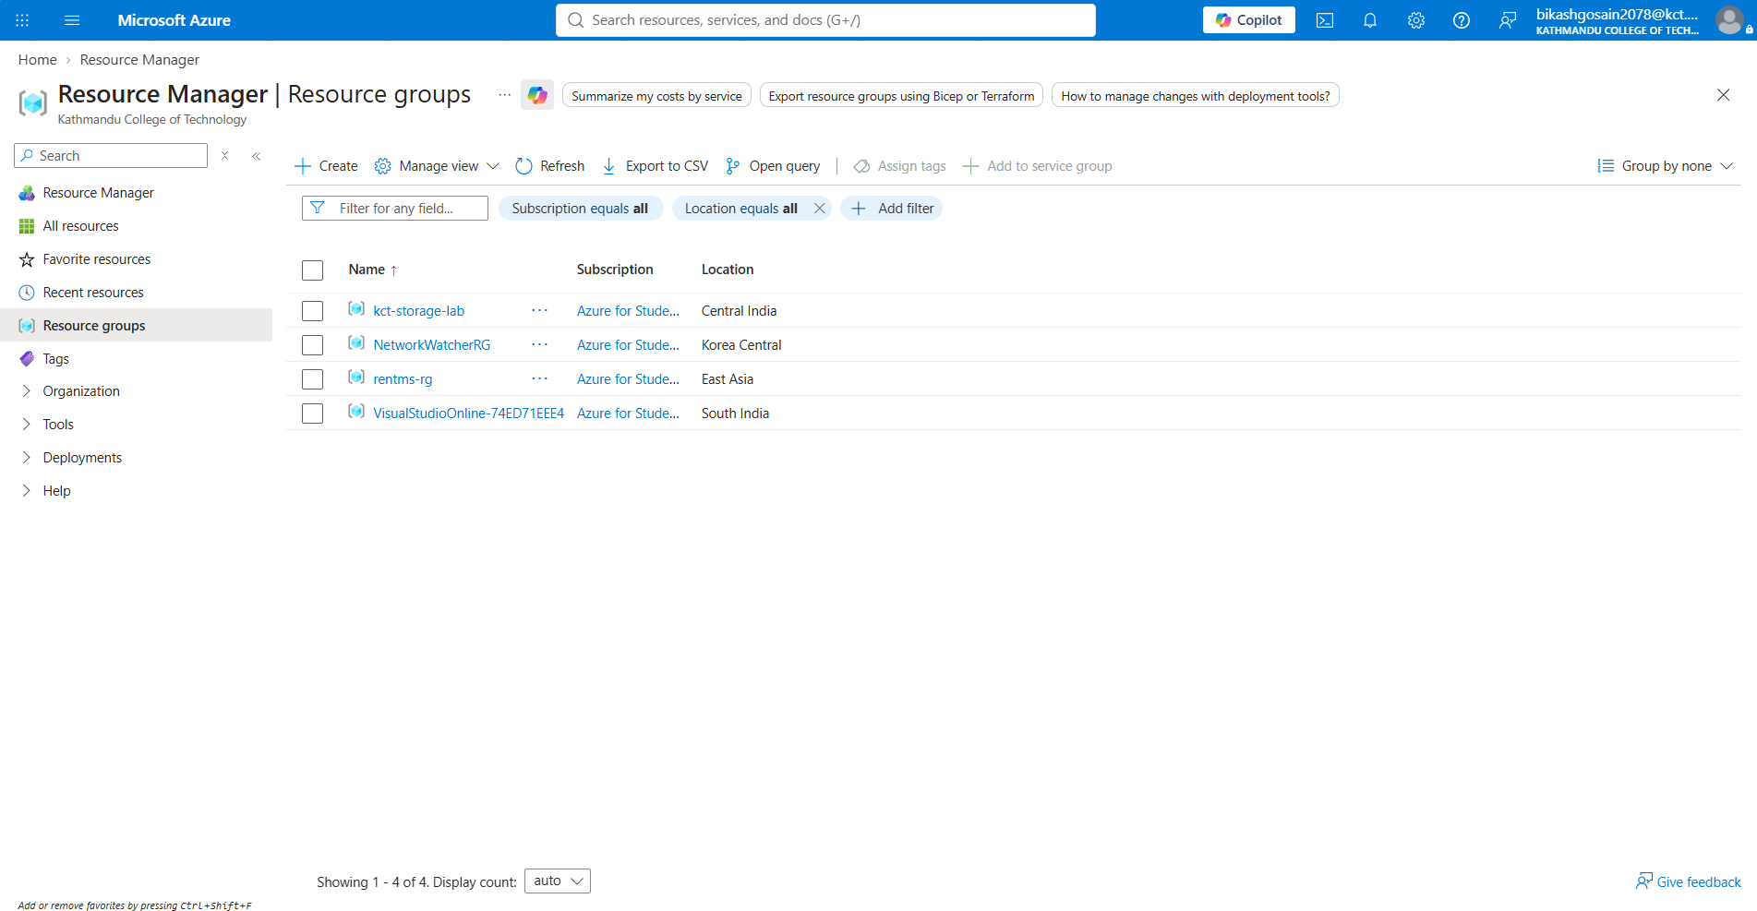Expand the Deployments section
Viewport: 1757px width, 911px height.
point(26,458)
